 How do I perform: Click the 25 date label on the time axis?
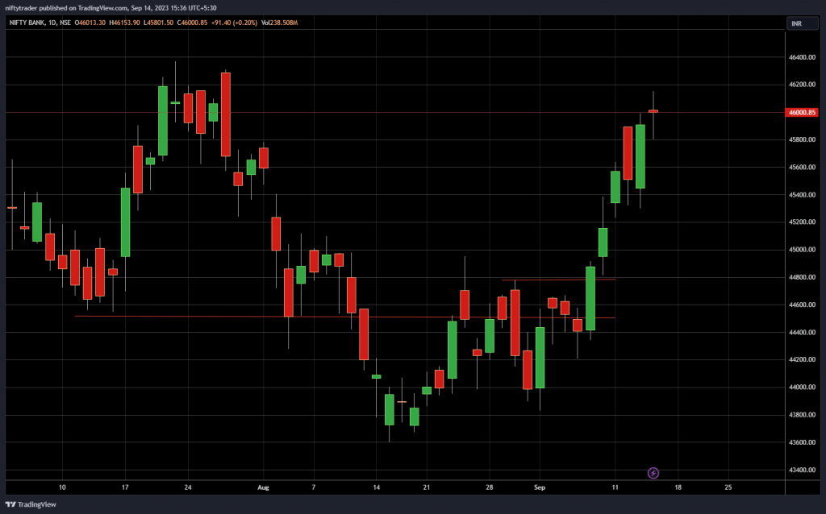click(x=728, y=487)
